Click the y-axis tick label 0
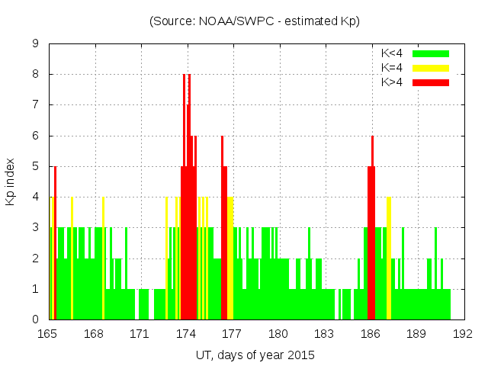 pos(35,319)
